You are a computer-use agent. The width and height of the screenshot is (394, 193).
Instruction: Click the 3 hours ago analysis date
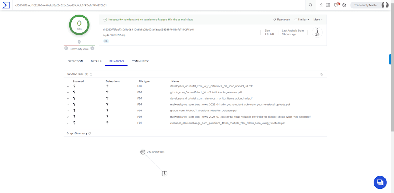click(289, 34)
